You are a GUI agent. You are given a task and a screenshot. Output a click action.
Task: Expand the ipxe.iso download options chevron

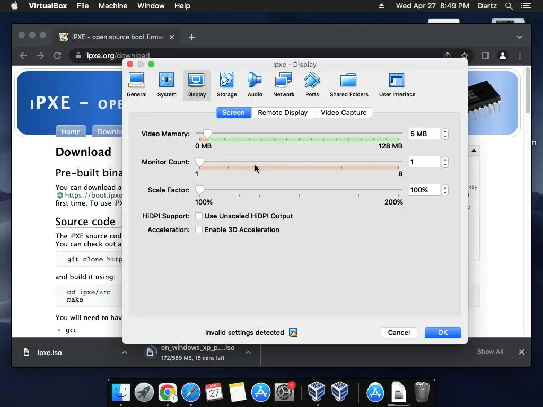[125, 352]
